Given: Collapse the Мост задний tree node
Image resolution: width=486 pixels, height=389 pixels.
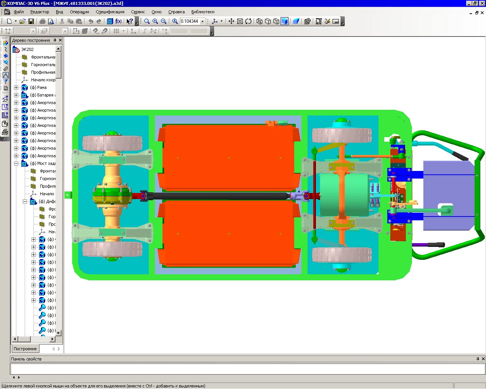Looking at the screenshot, I should click(x=16, y=163).
